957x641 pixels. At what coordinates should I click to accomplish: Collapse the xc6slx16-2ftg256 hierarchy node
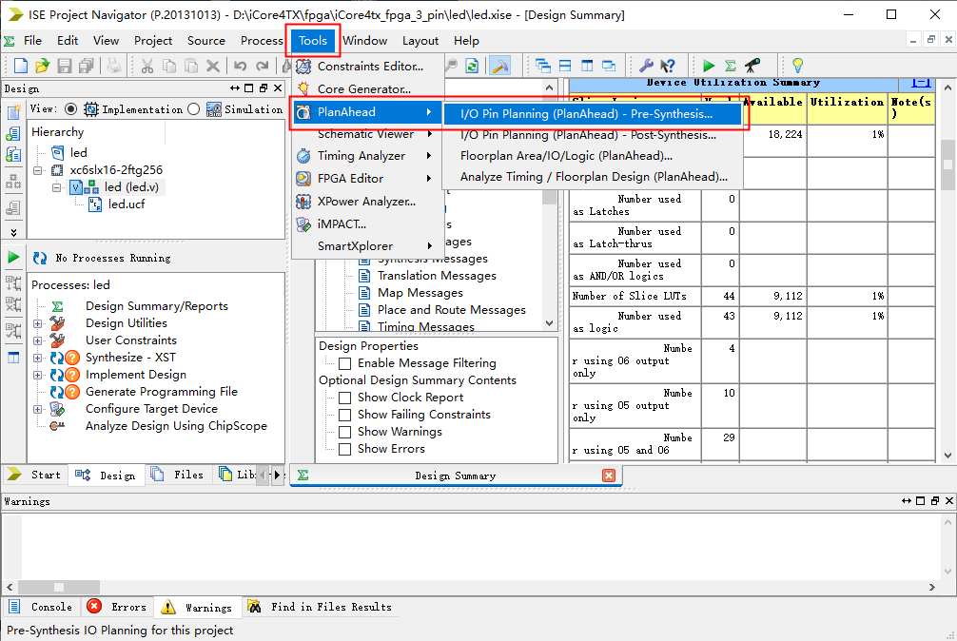[38, 170]
